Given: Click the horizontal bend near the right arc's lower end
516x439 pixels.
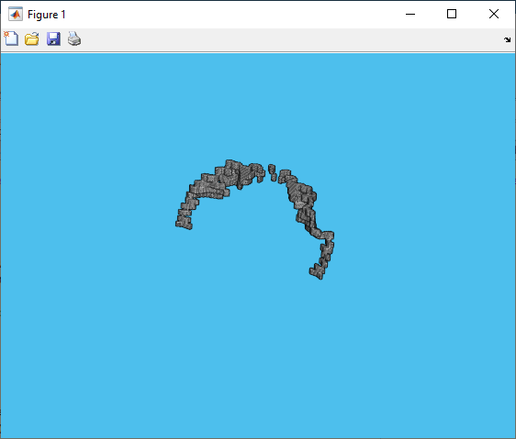Looking at the screenshot, I should pos(326,235).
